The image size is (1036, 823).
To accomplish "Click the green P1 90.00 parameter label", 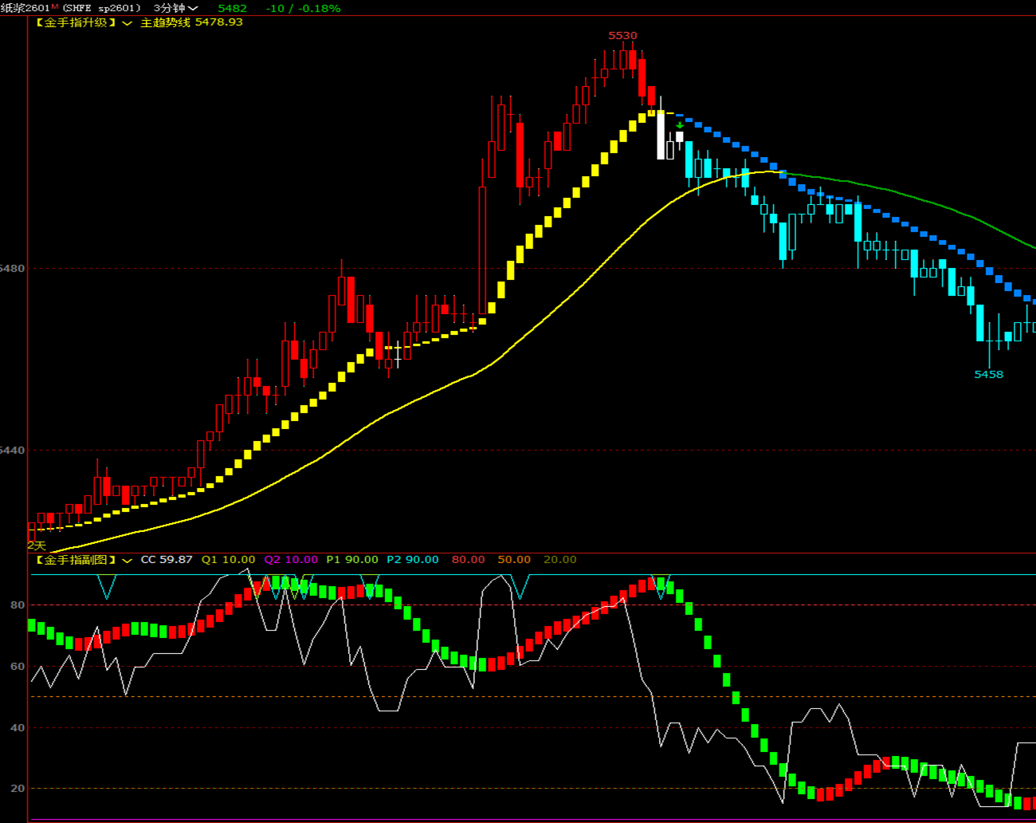I will coord(352,560).
